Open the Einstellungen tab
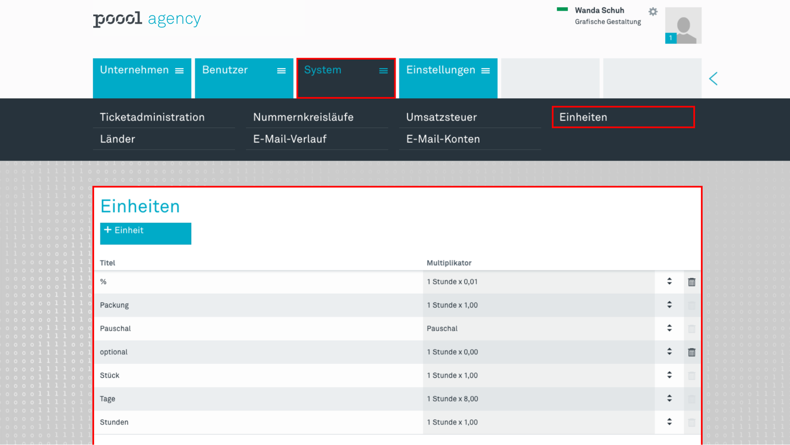Viewport: 790px width, 445px height. point(448,78)
